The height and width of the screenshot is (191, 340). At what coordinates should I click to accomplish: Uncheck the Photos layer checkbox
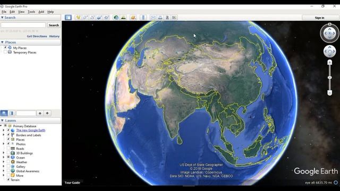click(x=8, y=144)
